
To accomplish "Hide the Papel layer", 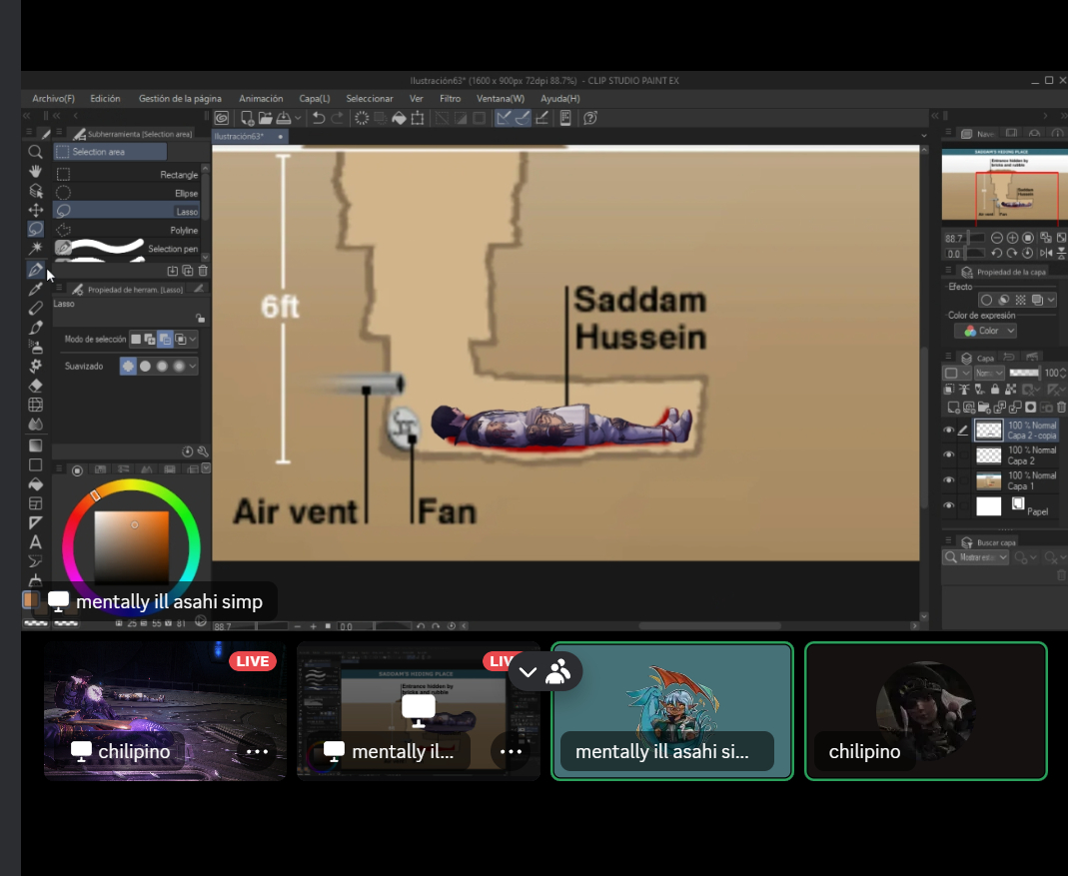I will [949, 506].
